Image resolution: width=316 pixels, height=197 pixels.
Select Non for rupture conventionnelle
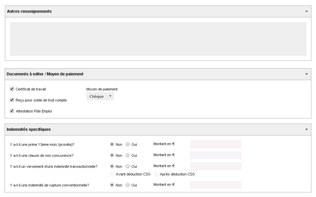[x=112, y=185]
